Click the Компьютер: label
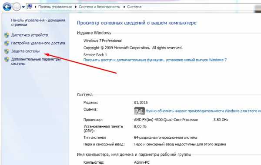The width and height of the screenshot is (261, 165). (x=94, y=162)
